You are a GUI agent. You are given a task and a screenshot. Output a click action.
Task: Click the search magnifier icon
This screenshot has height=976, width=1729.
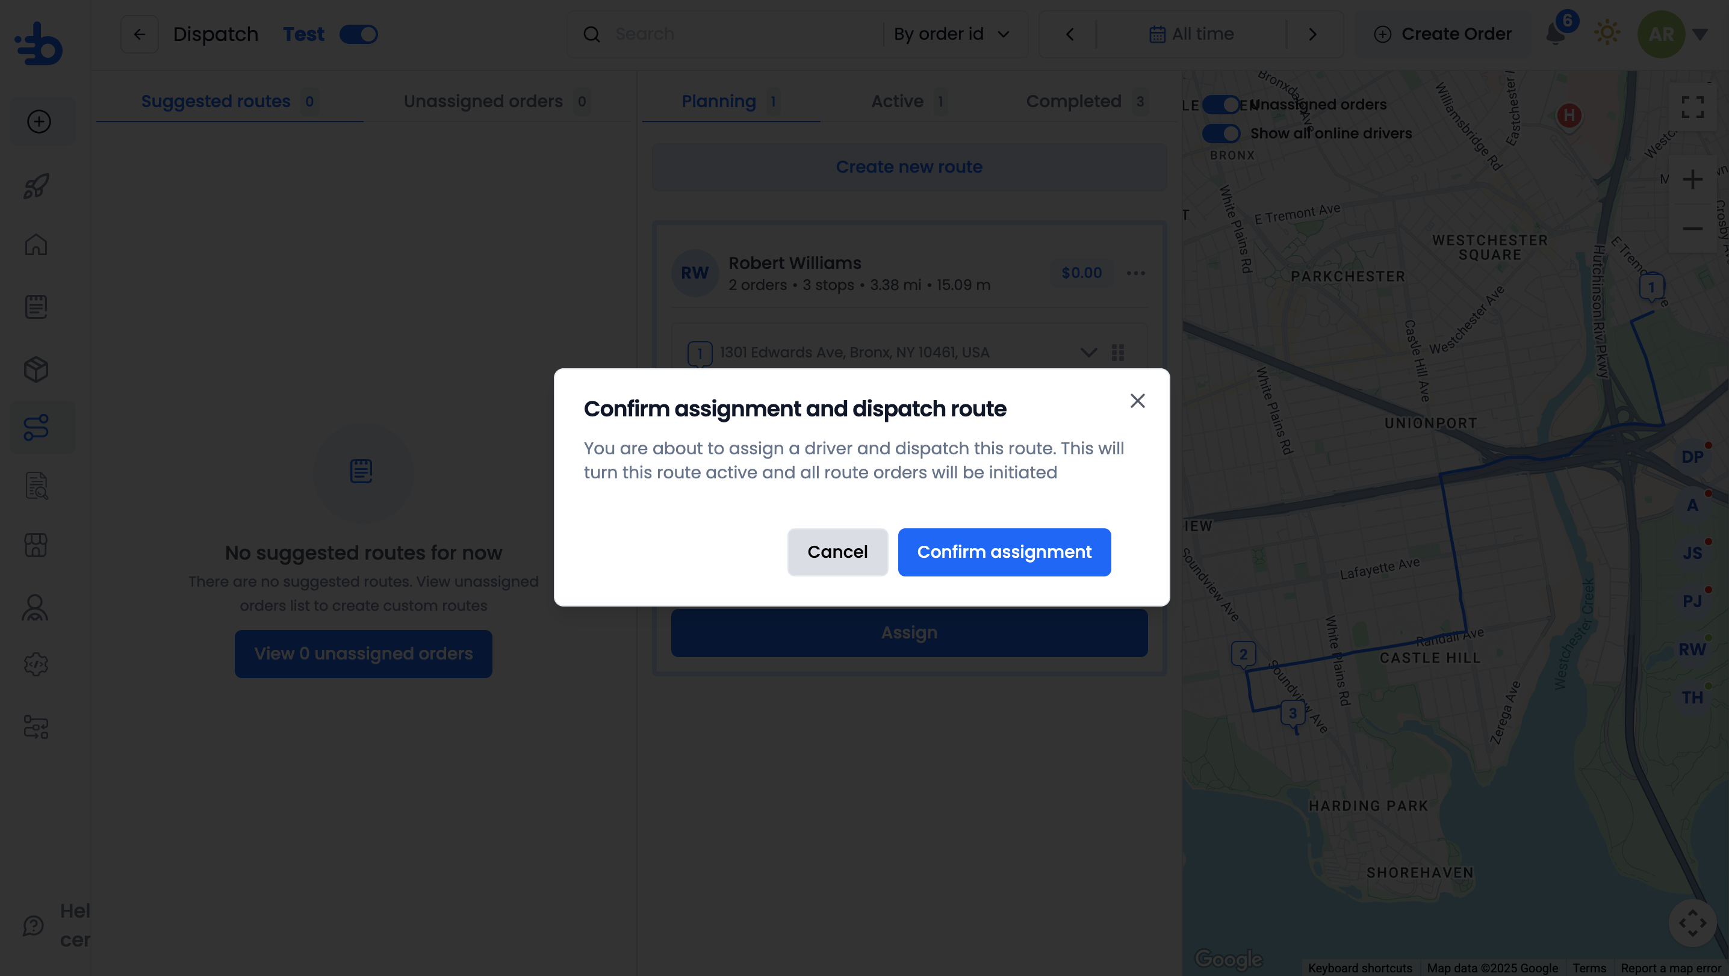pos(591,34)
